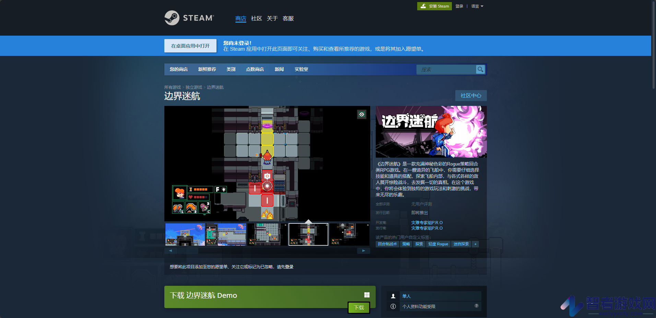Image resolution: width=656 pixels, height=318 pixels.
Task: Click the page vertical scrollbar
Action: [654, 45]
